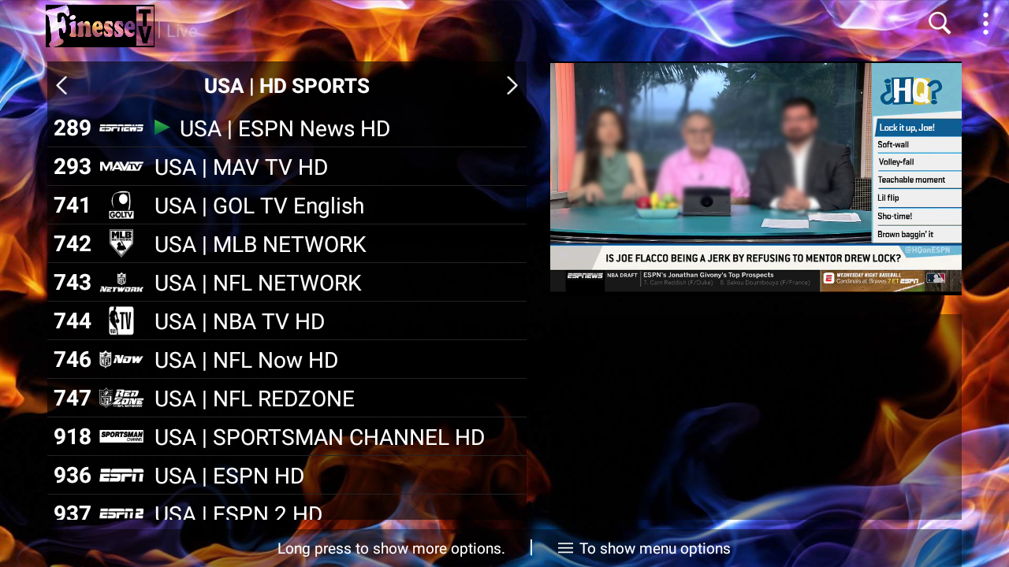Image resolution: width=1009 pixels, height=567 pixels.
Task: Click the ESPN News channel logo
Action: tap(121, 128)
